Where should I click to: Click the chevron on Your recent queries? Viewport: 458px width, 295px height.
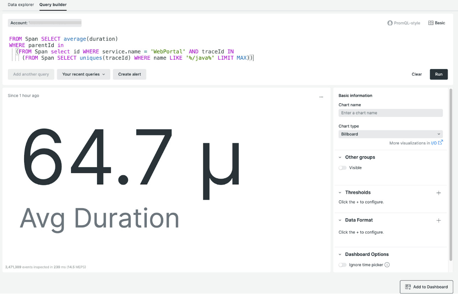click(104, 74)
